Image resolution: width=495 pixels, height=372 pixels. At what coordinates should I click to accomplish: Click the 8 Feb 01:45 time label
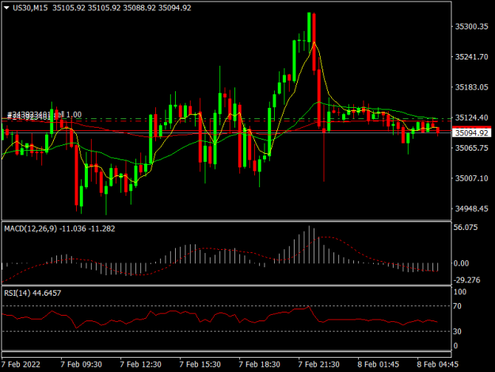379,364
